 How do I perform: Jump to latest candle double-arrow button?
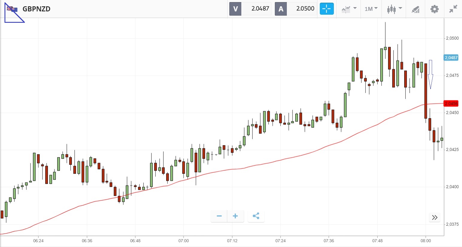[x=435, y=217]
